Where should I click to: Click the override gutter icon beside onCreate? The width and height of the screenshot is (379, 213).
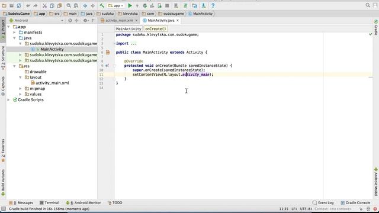pos(107,66)
